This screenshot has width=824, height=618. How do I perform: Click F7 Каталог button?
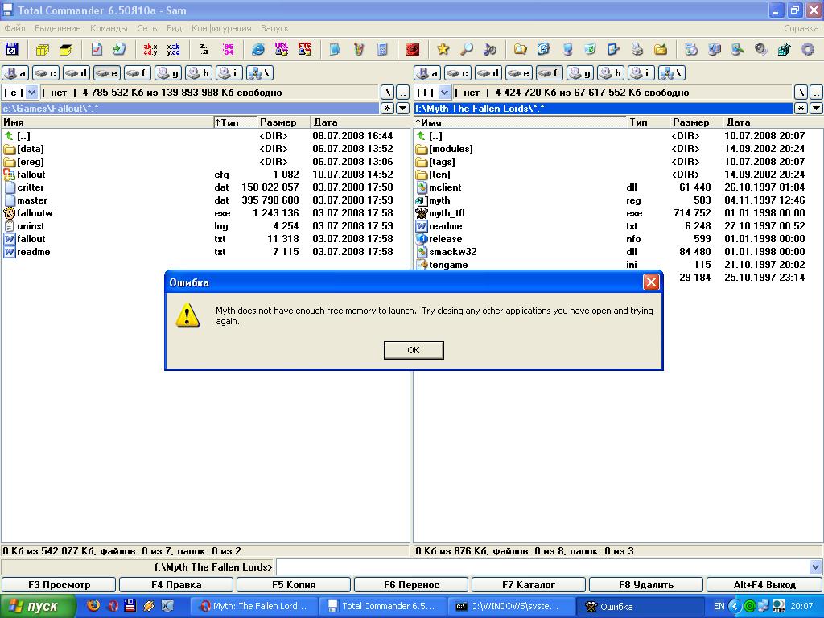click(x=529, y=584)
